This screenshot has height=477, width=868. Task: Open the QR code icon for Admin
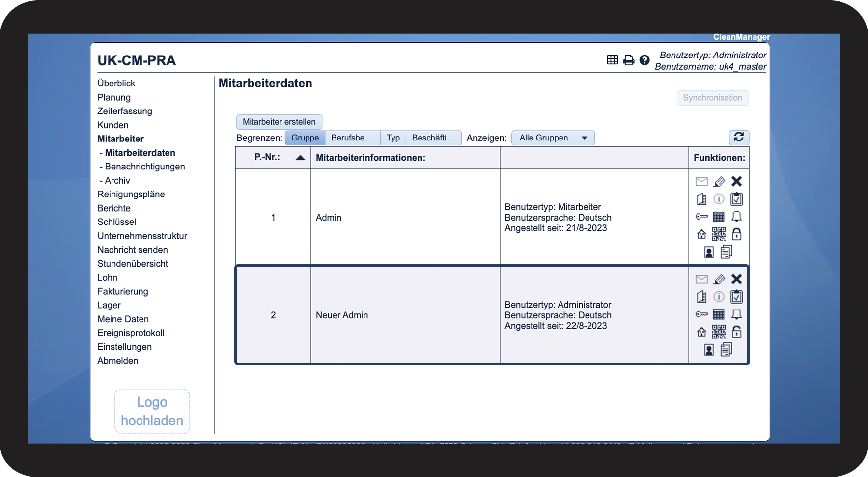719,234
